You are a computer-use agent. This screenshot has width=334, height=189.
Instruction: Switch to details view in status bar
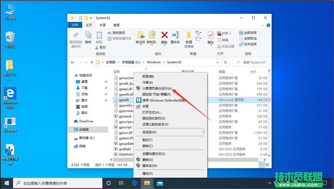(262, 165)
